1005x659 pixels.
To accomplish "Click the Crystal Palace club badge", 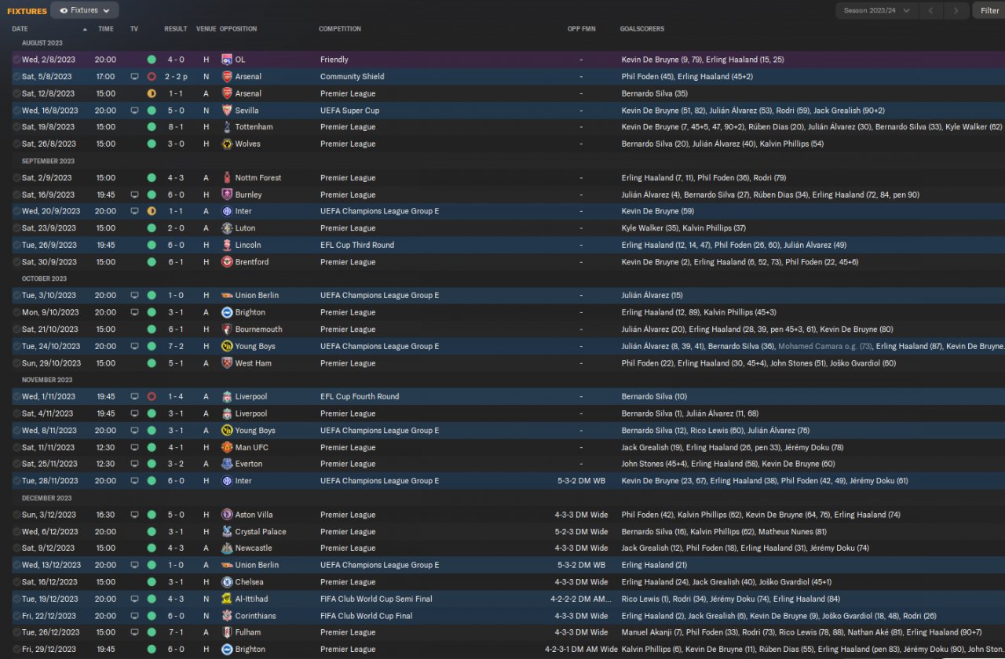I will (x=227, y=532).
